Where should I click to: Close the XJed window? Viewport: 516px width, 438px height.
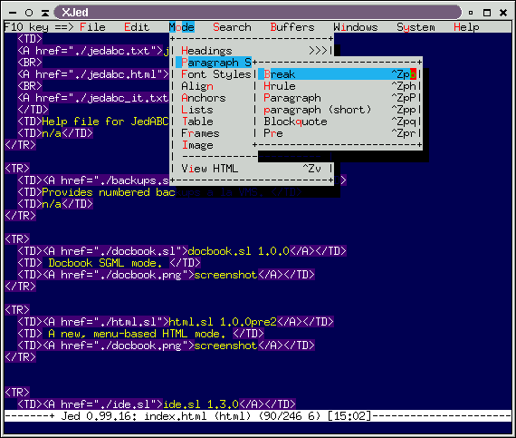tap(503, 13)
